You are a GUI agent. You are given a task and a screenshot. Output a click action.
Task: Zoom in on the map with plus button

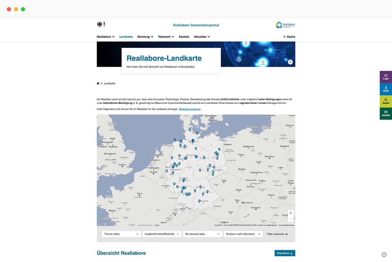point(290,213)
